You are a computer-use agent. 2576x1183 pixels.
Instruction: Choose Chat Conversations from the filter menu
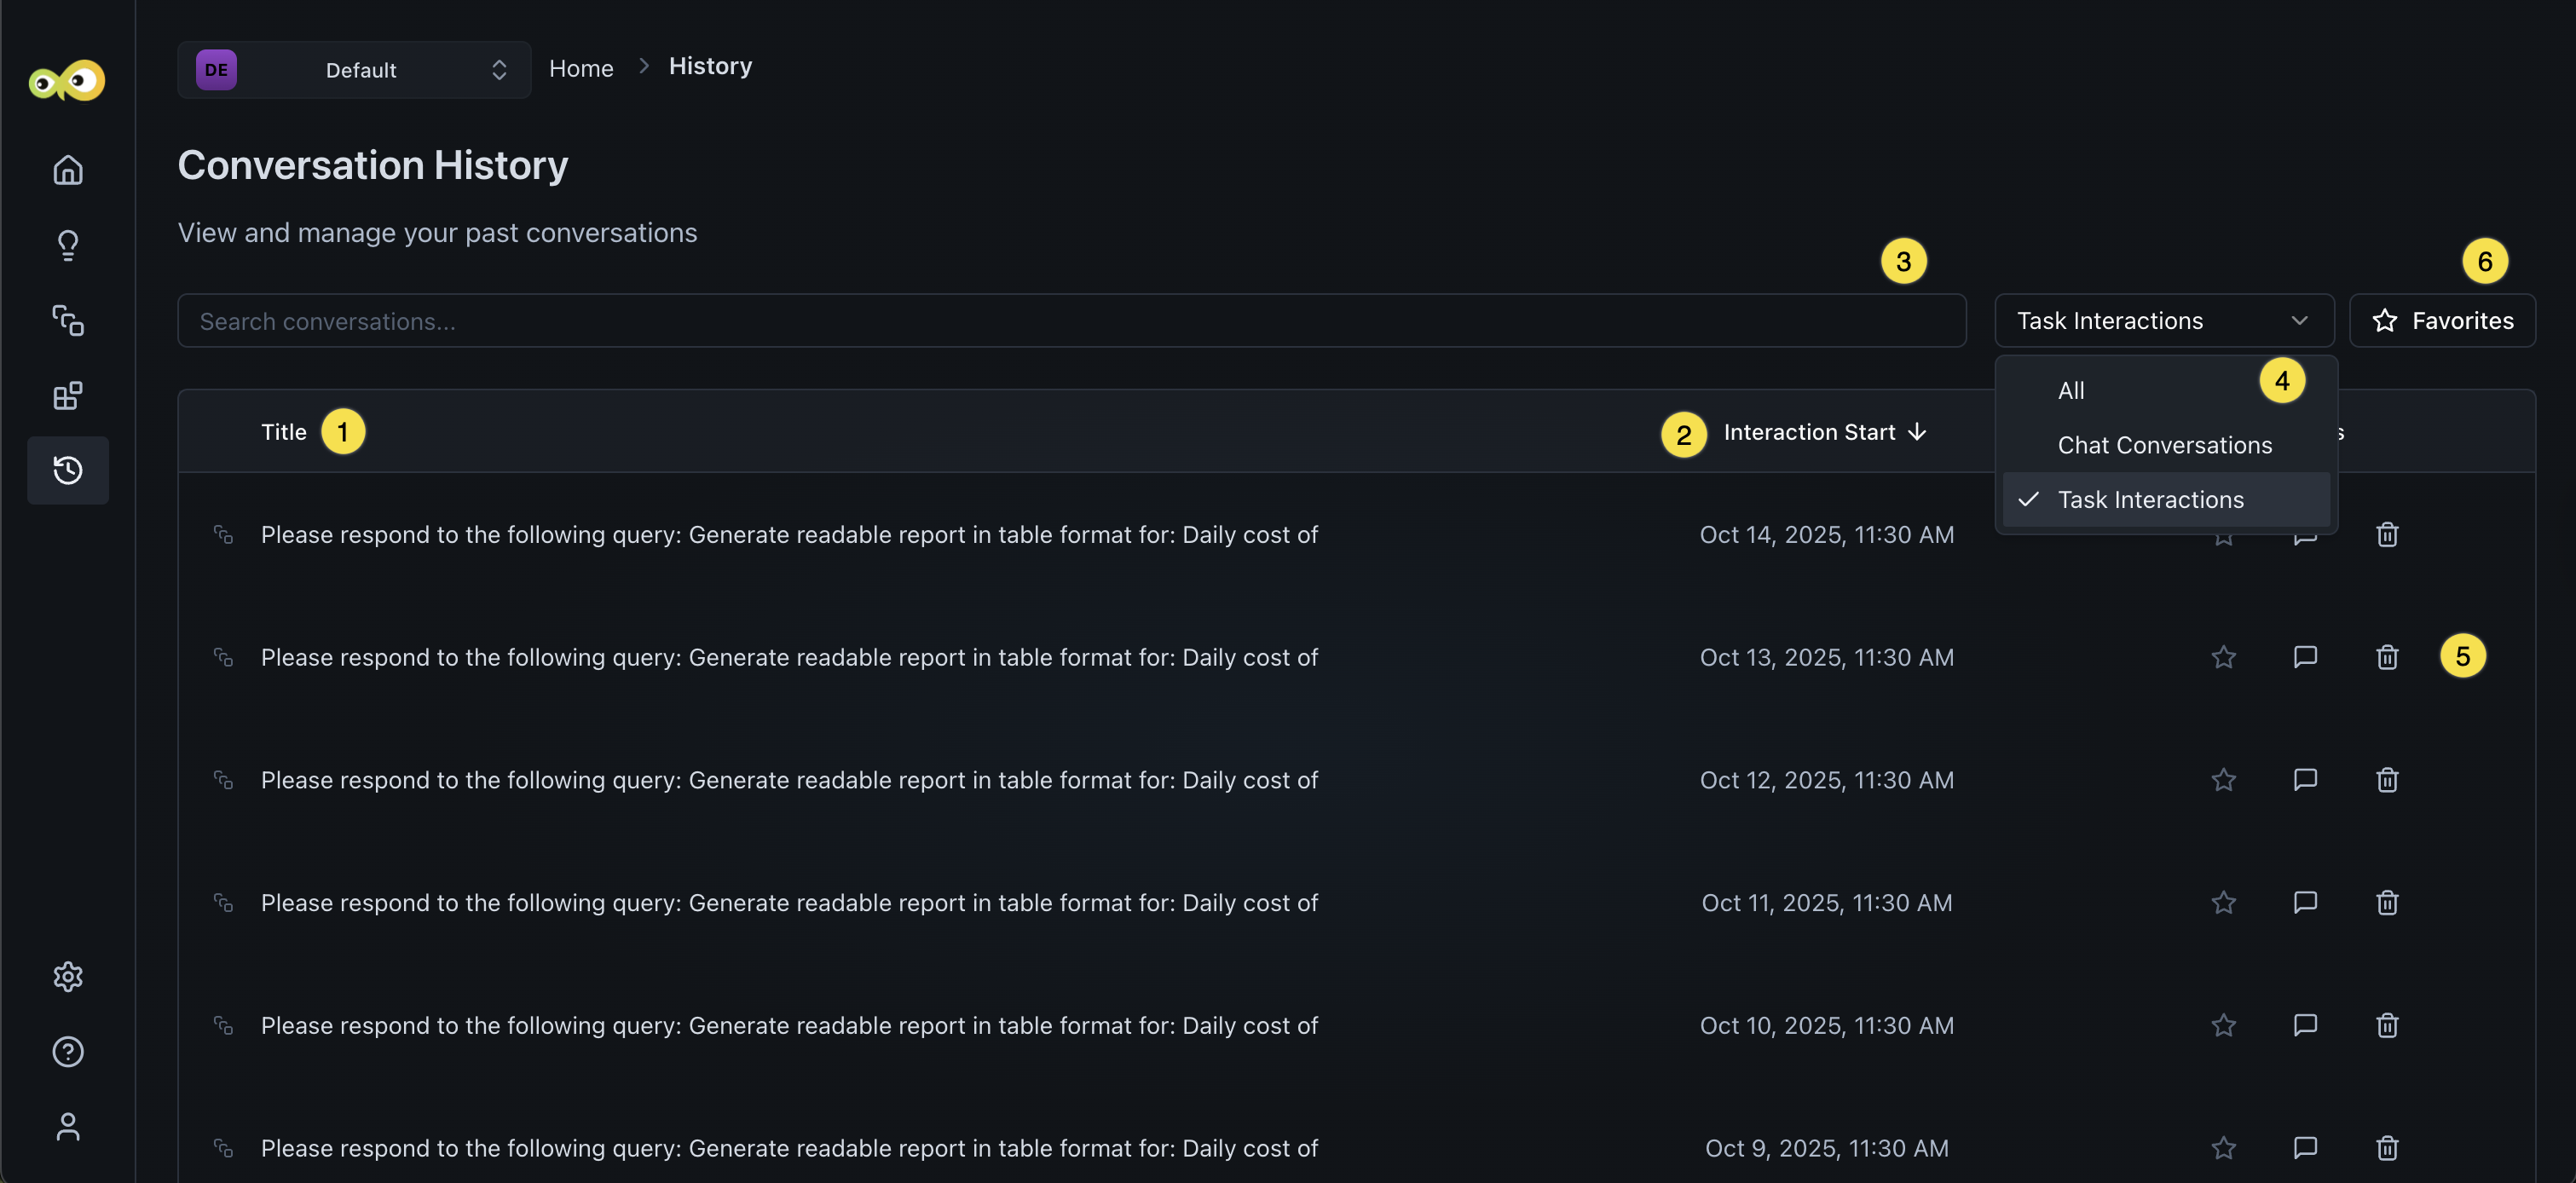(2164, 445)
